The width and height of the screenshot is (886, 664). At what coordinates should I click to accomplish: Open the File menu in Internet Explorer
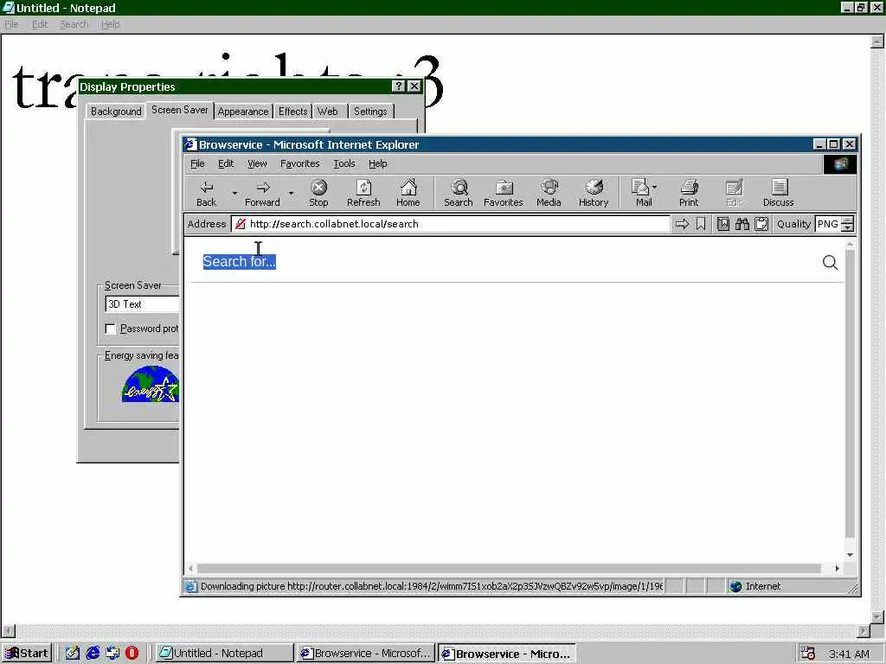coord(197,163)
